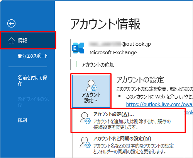193x158 pixels.
Task: Click the green plus icon on アカウントの追加
Action: (x=76, y=64)
